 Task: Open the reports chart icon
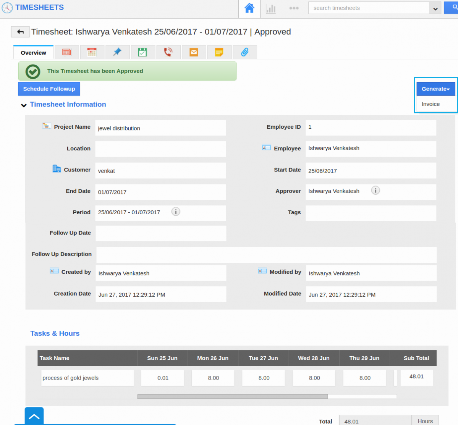tap(270, 8)
